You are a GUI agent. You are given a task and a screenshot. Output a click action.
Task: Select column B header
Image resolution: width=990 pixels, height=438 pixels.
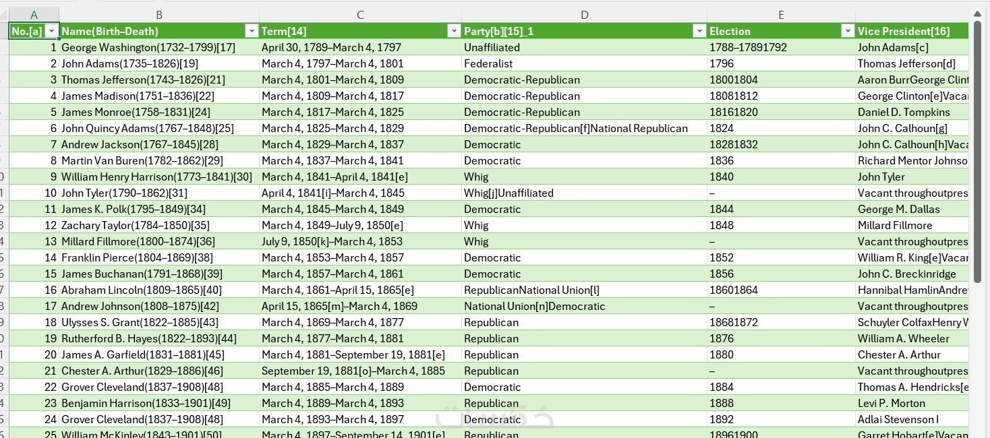tap(159, 15)
